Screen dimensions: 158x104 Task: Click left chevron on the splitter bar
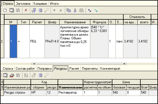pos(34,64)
